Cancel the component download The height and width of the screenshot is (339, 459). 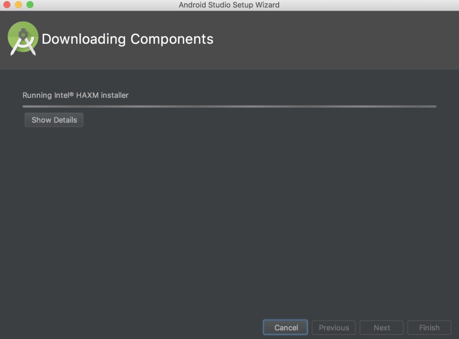(286, 327)
